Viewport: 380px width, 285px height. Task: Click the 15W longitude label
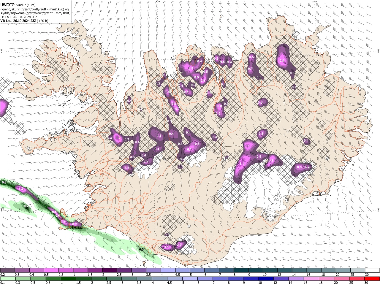tap(315, 1)
